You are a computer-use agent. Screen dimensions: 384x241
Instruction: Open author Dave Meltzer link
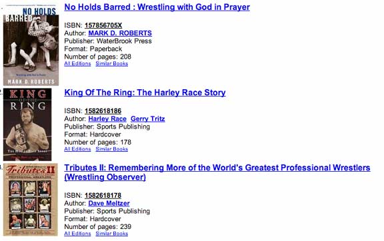109,203
